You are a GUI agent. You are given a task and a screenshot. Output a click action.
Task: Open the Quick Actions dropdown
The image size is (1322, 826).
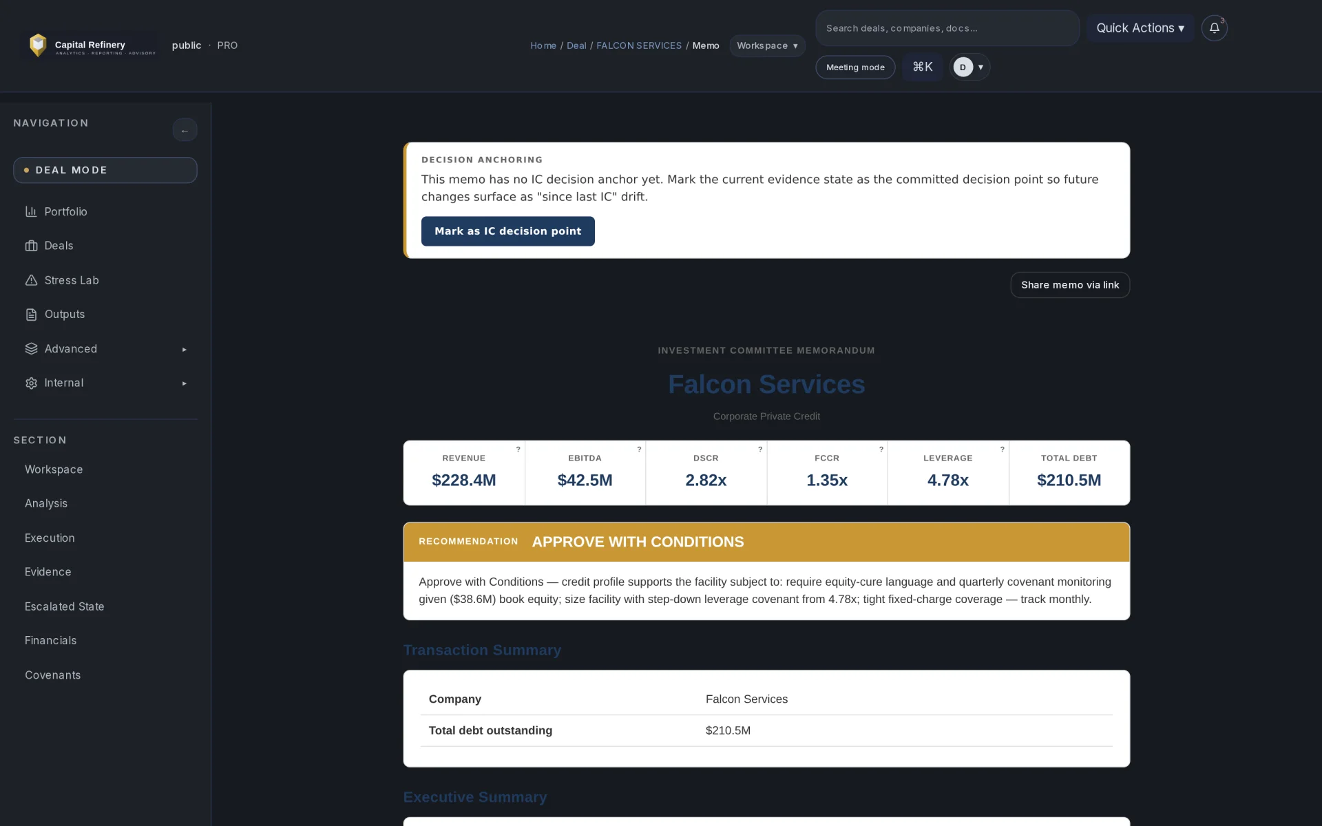1140,28
